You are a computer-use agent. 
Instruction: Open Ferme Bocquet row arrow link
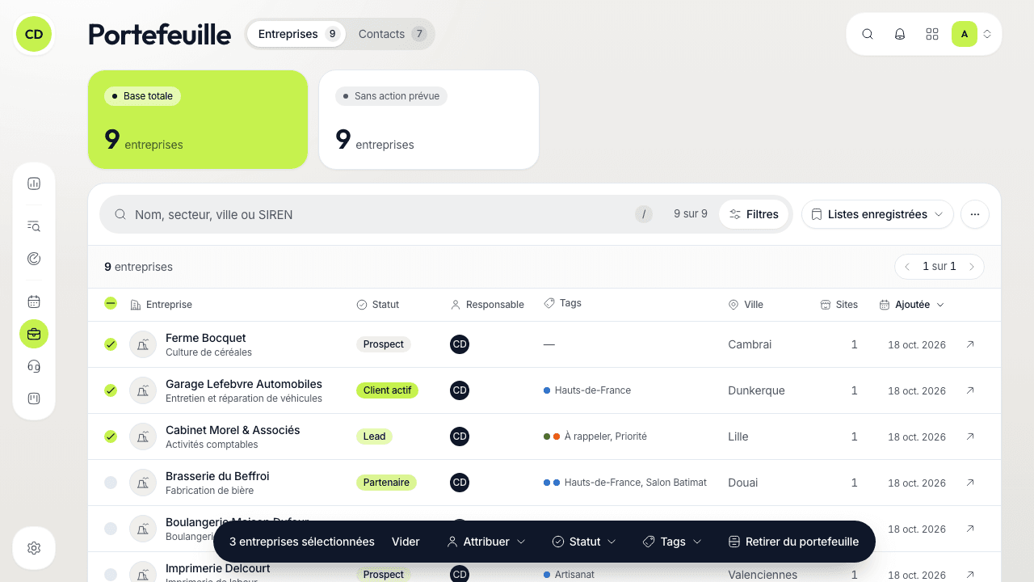coord(970,344)
